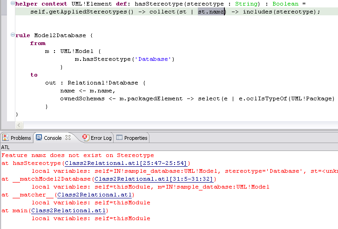Collapse the Model2Database rule fold marker
The height and width of the screenshot is (229, 338).
(13, 35)
